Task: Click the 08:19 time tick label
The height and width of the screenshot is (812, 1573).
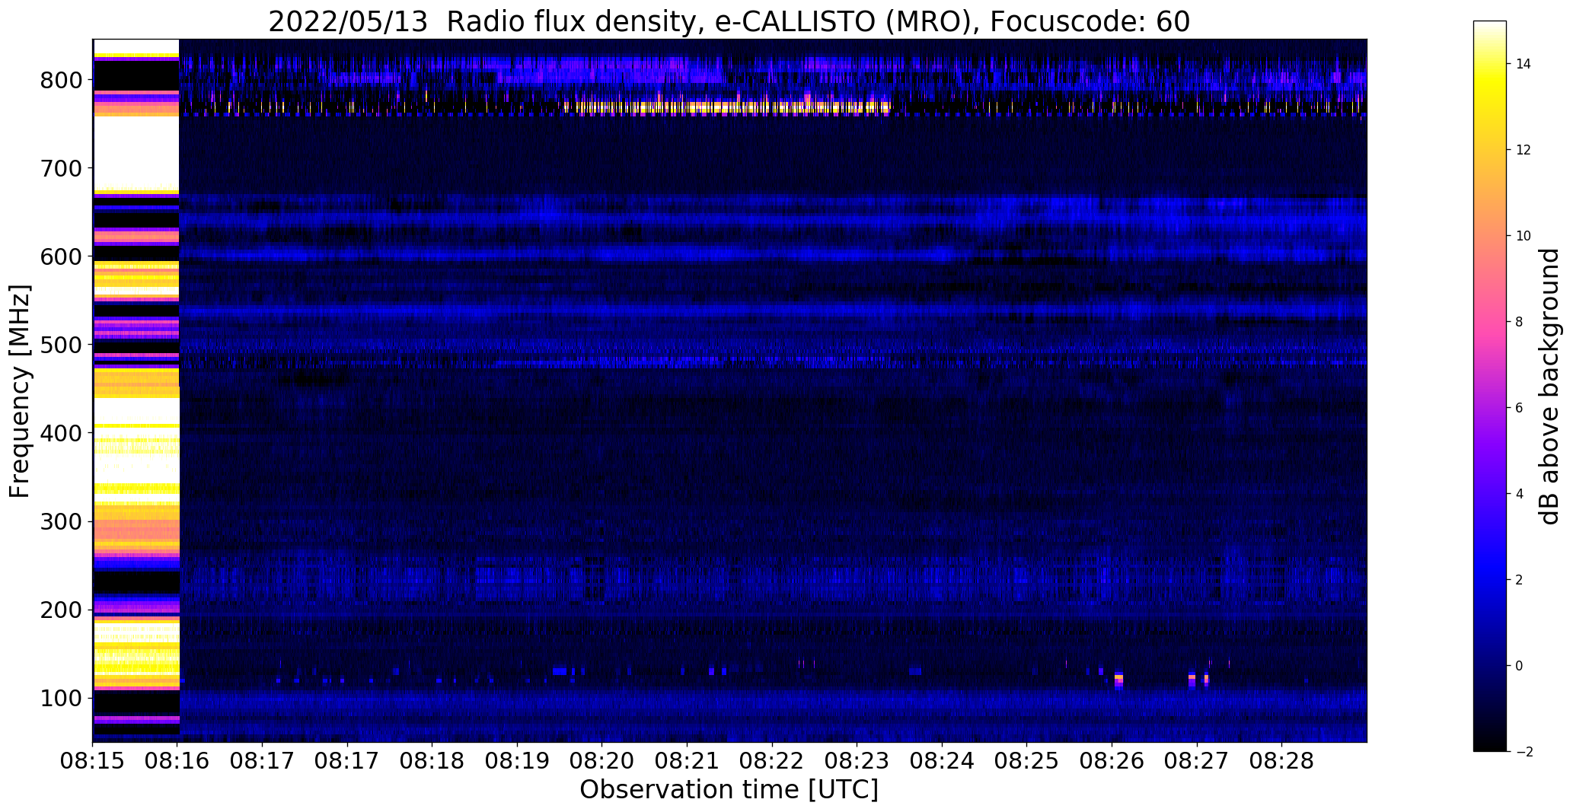Action: tap(517, 761)
